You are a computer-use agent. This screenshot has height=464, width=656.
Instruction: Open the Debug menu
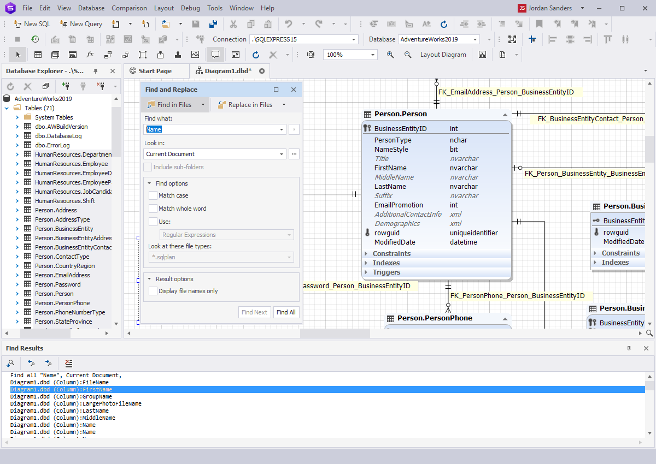tap(190, 8)
